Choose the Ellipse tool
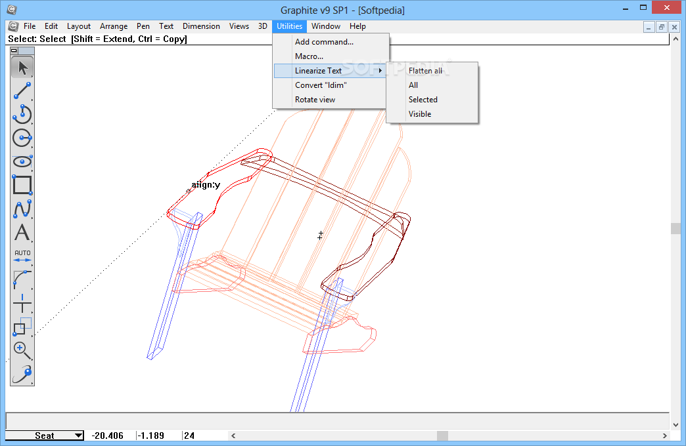The image size is (686, 446). point(22,161)
